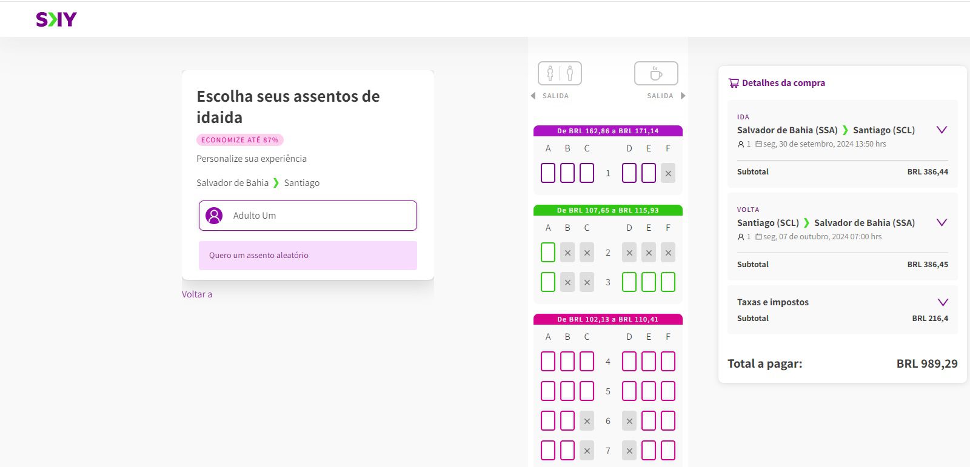Screen dimensions: 970x467
Task: Expand the Volta flight details
Action: [942, 222]
